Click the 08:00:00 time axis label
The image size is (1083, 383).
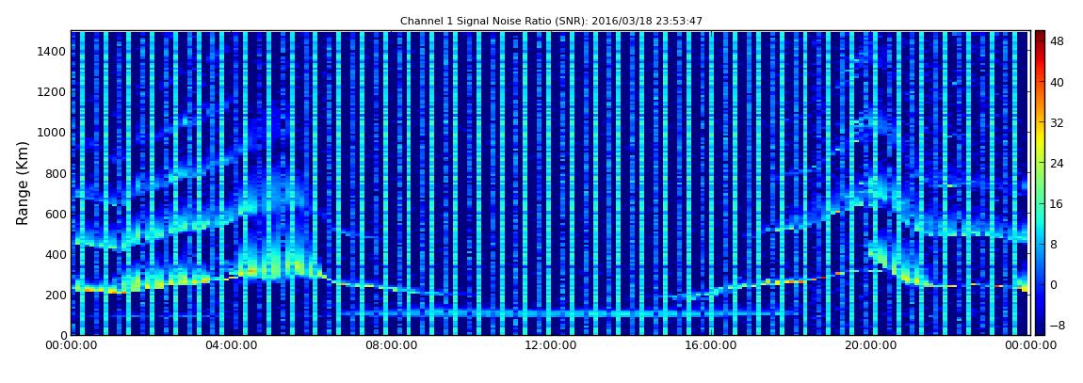(391, 345)
